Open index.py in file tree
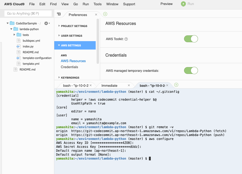Viewport: 242px width, 174px height. (28, 46)
